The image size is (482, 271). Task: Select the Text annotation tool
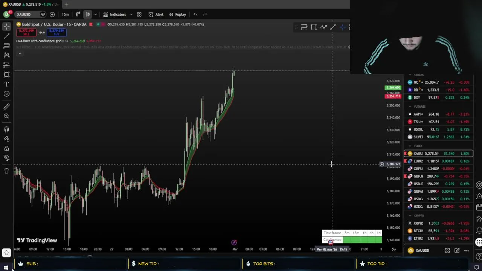coord(6,84)
